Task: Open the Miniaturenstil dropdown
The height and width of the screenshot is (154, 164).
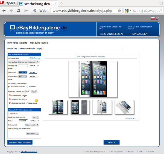Action: (24, 62)
